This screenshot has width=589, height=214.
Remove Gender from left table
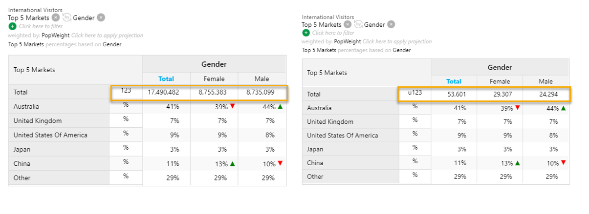click(101, 18)
